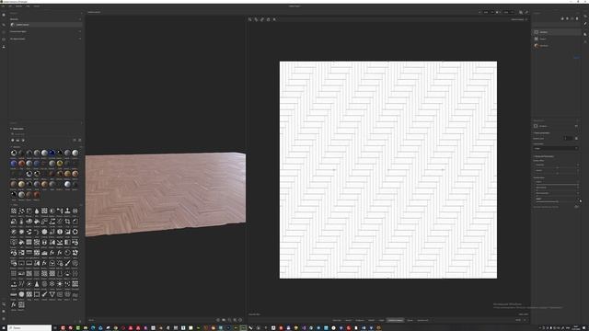Image resolution: width=589 pixels, height=331 pixels.
Task: Click the pen-shaped icon beside the top-right magnifier
Action: point(526,12)
